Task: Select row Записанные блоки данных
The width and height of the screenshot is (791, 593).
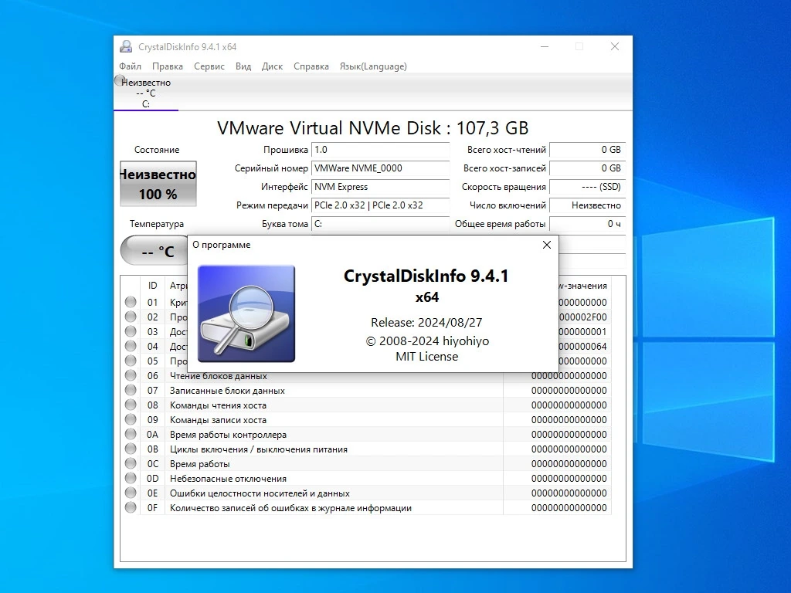Action: point(366,390)
